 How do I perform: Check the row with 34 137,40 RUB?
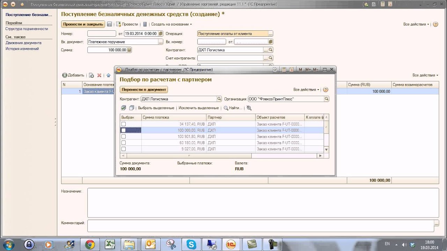123,124
